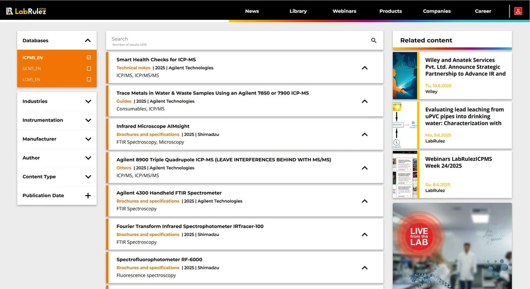The image size is (530, 289).
Task: Add a Publication Date filter with plus icon
Action: [88, 196]
